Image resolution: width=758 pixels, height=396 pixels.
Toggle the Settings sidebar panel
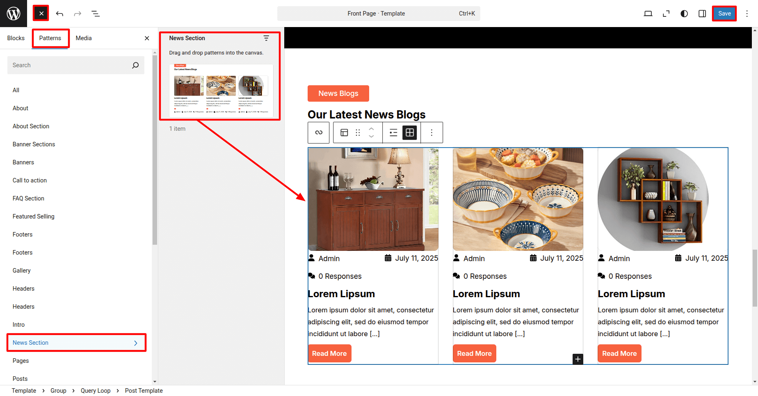pos(702,14)
